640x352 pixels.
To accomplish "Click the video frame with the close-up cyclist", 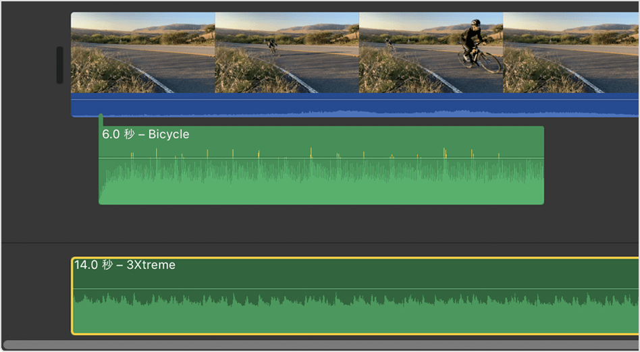I will pos(431,53).
